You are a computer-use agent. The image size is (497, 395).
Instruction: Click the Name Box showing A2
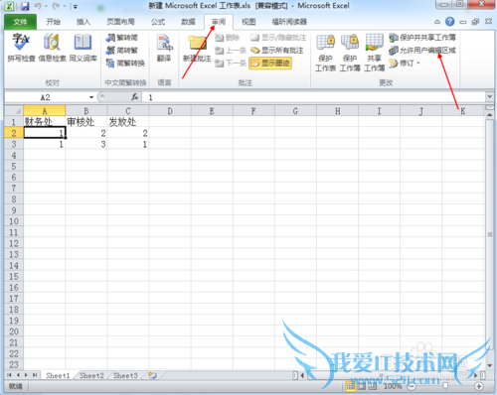pyautogui.click(x=47, y=97)
